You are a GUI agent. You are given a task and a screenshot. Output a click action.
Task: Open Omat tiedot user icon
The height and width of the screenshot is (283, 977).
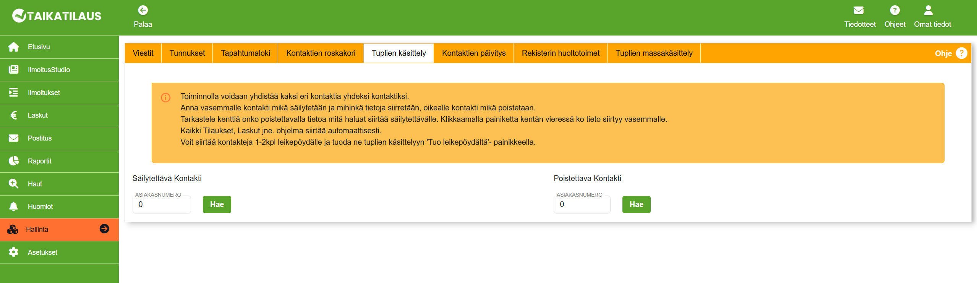(928, 10)
